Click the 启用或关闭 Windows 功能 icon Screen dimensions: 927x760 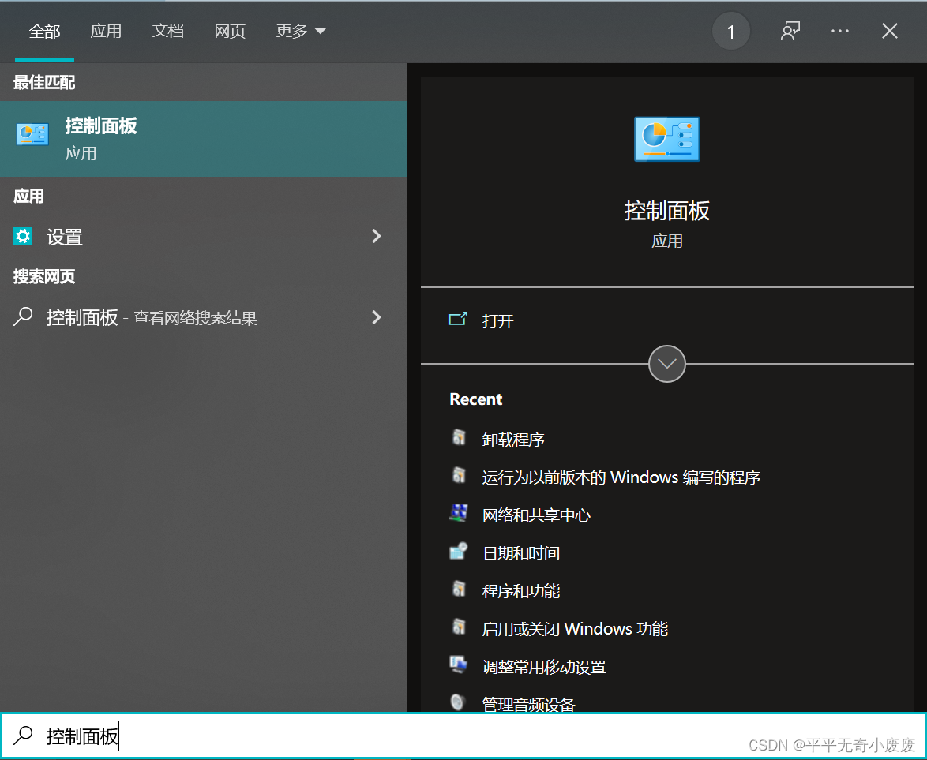coord(459,627)
